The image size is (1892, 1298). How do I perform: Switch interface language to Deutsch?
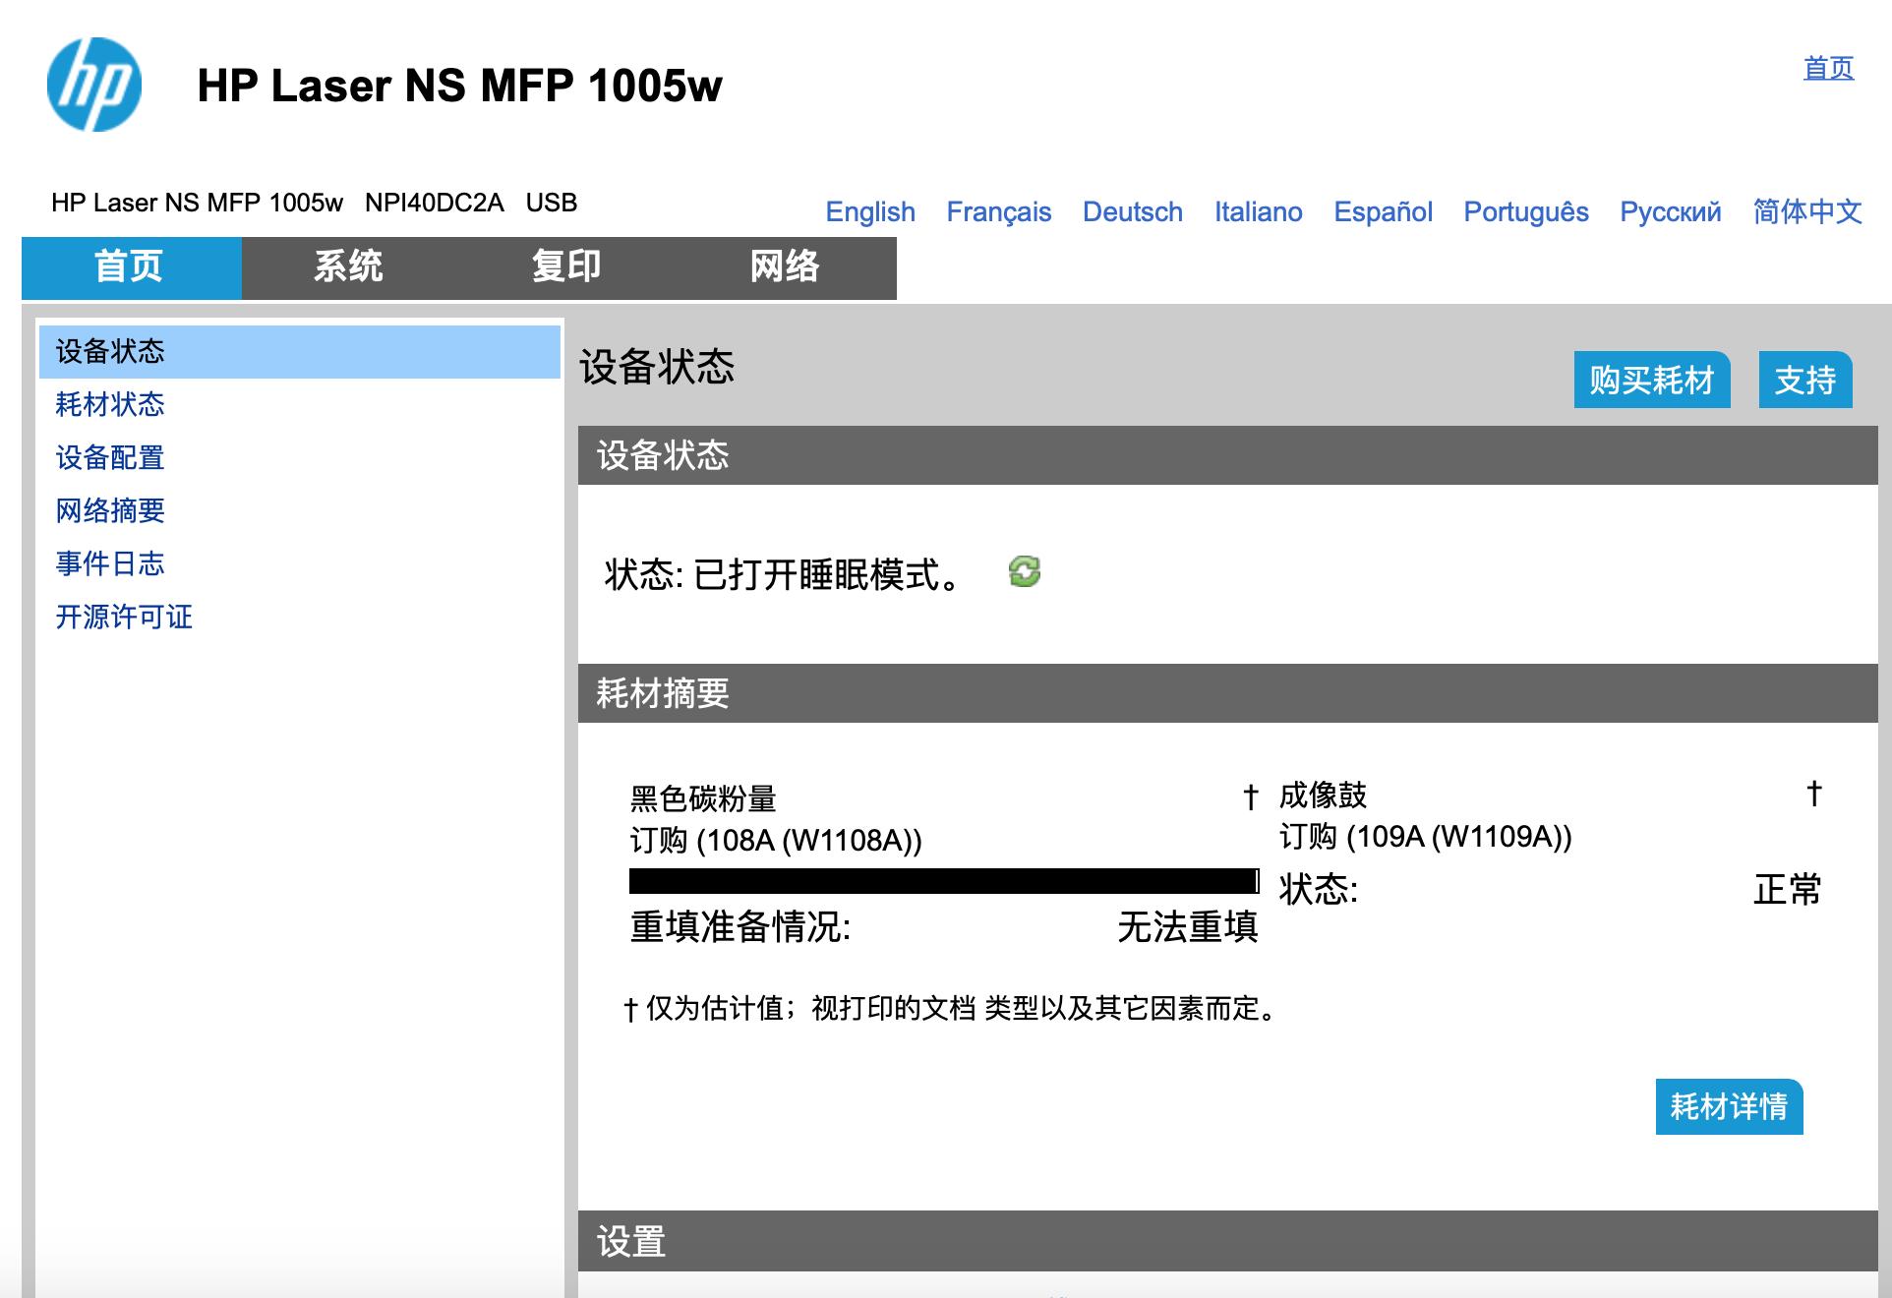pos(1131,211)
